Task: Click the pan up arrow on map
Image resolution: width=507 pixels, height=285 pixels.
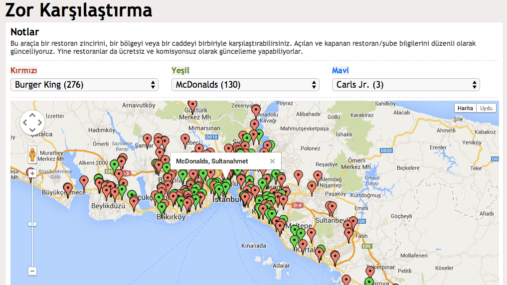Action: pyautogui.click(x=32, y=115)
